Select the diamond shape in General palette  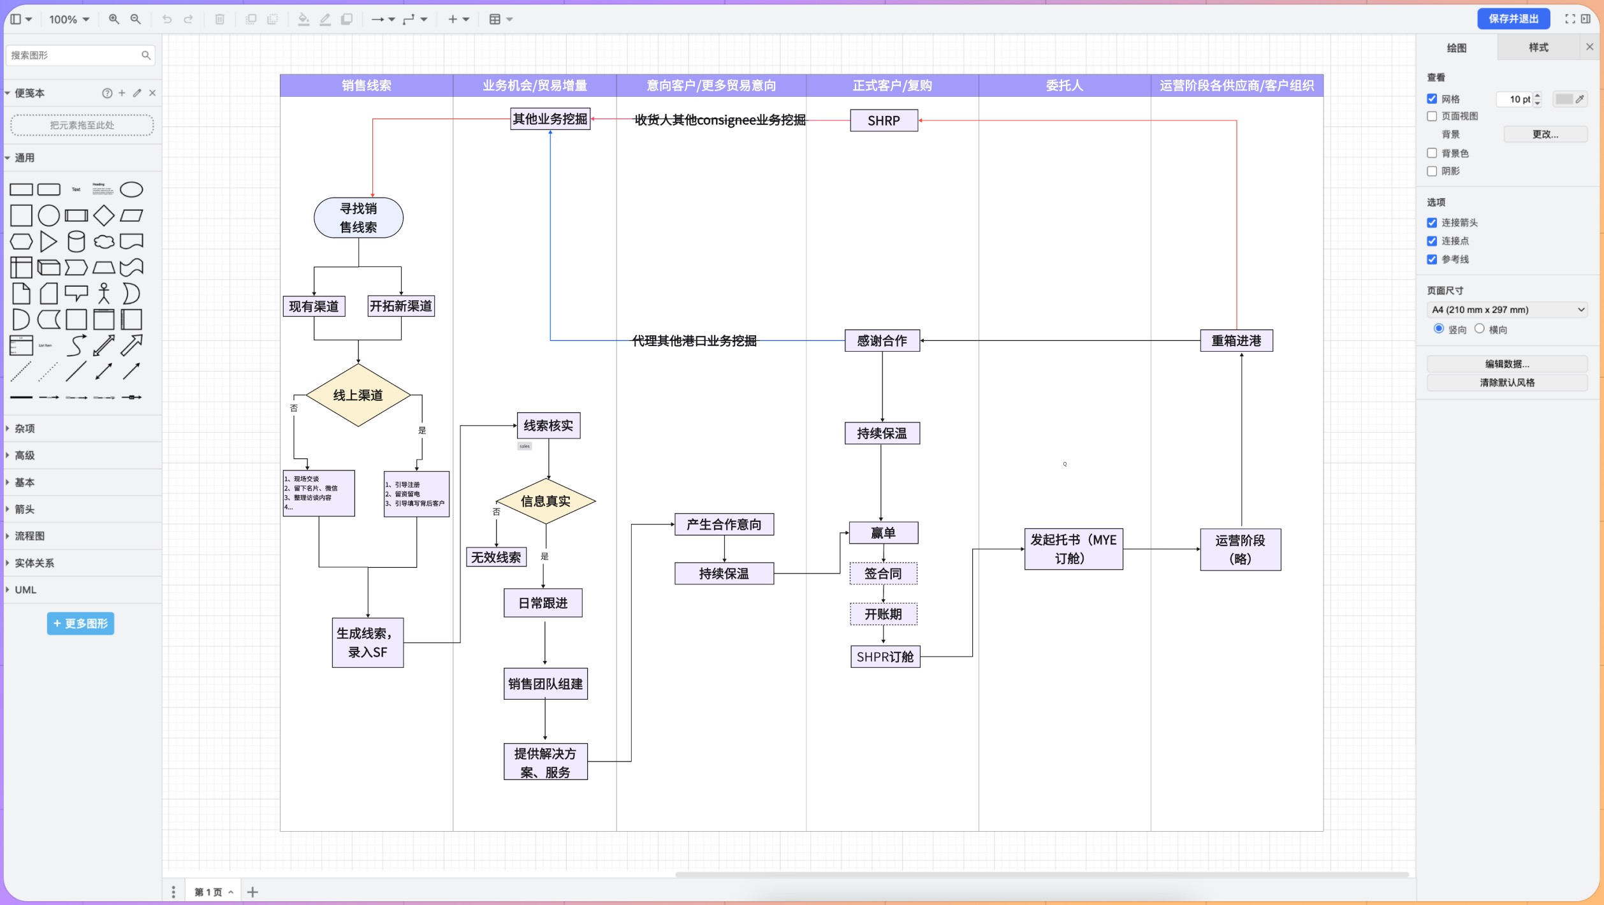click(104, 215)
